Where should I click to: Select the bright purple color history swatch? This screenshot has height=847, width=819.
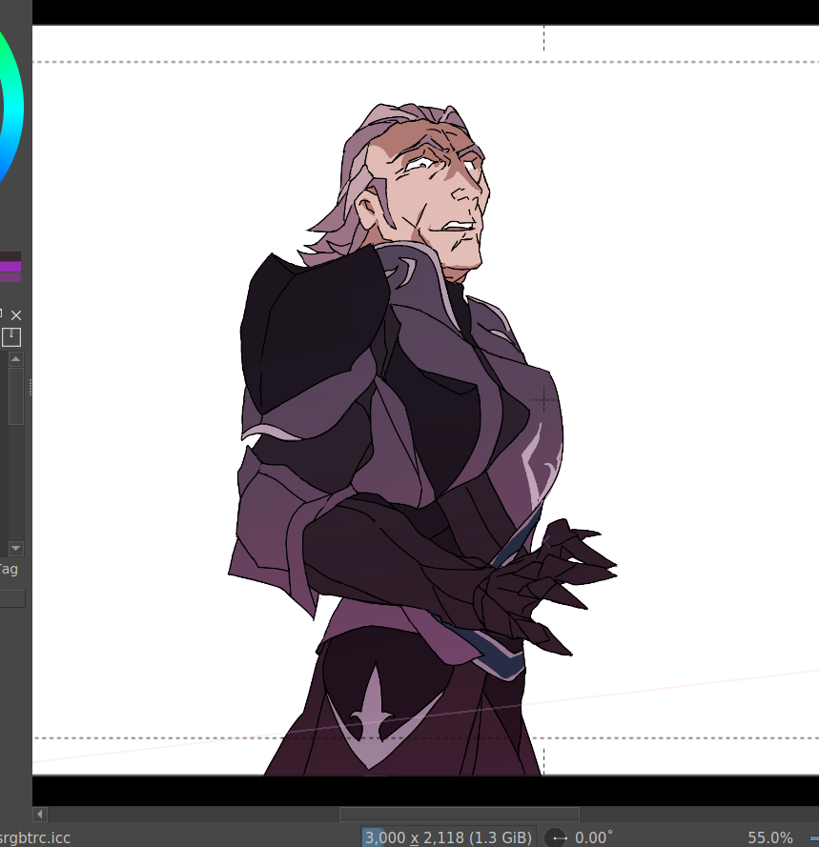pyautogui.click(x=10, y=268)
